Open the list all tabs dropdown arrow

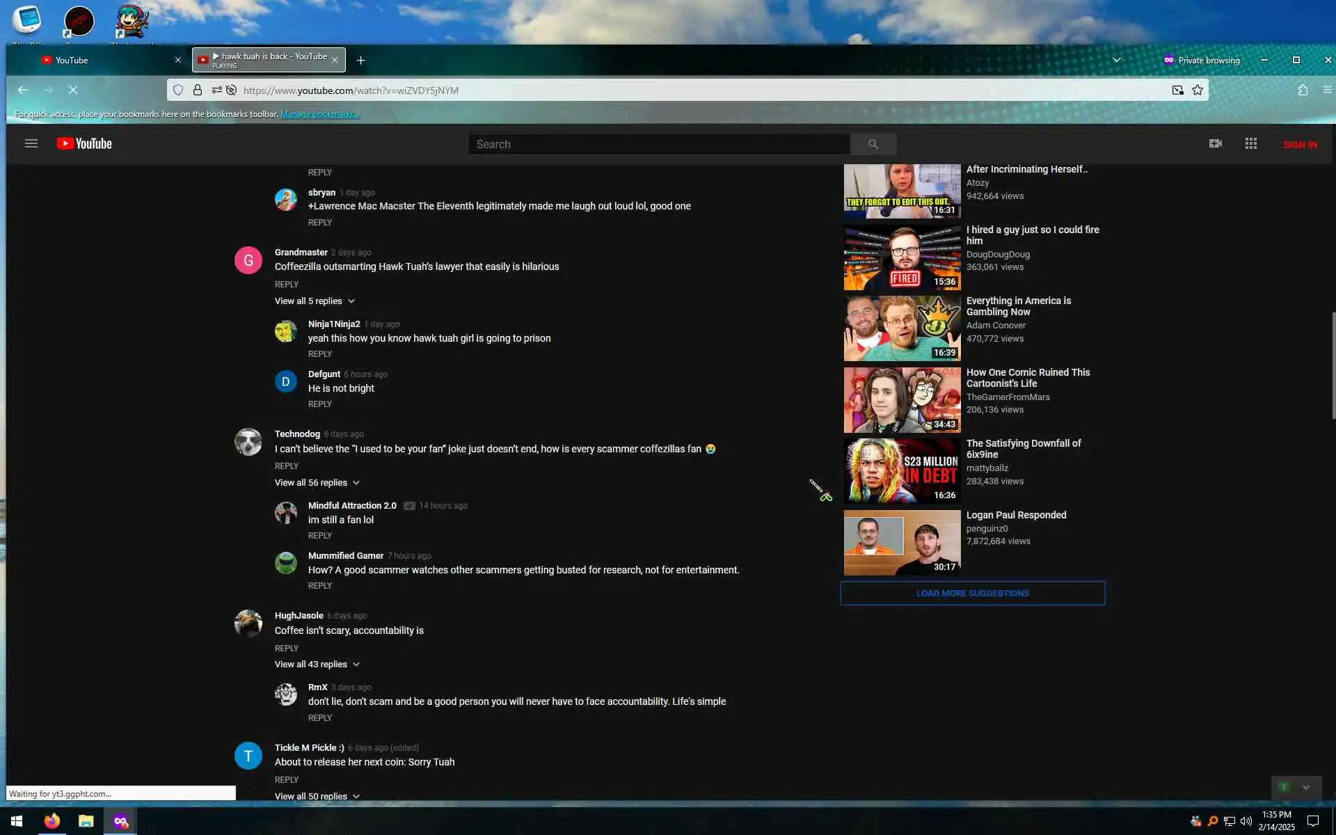(1116, 60)
